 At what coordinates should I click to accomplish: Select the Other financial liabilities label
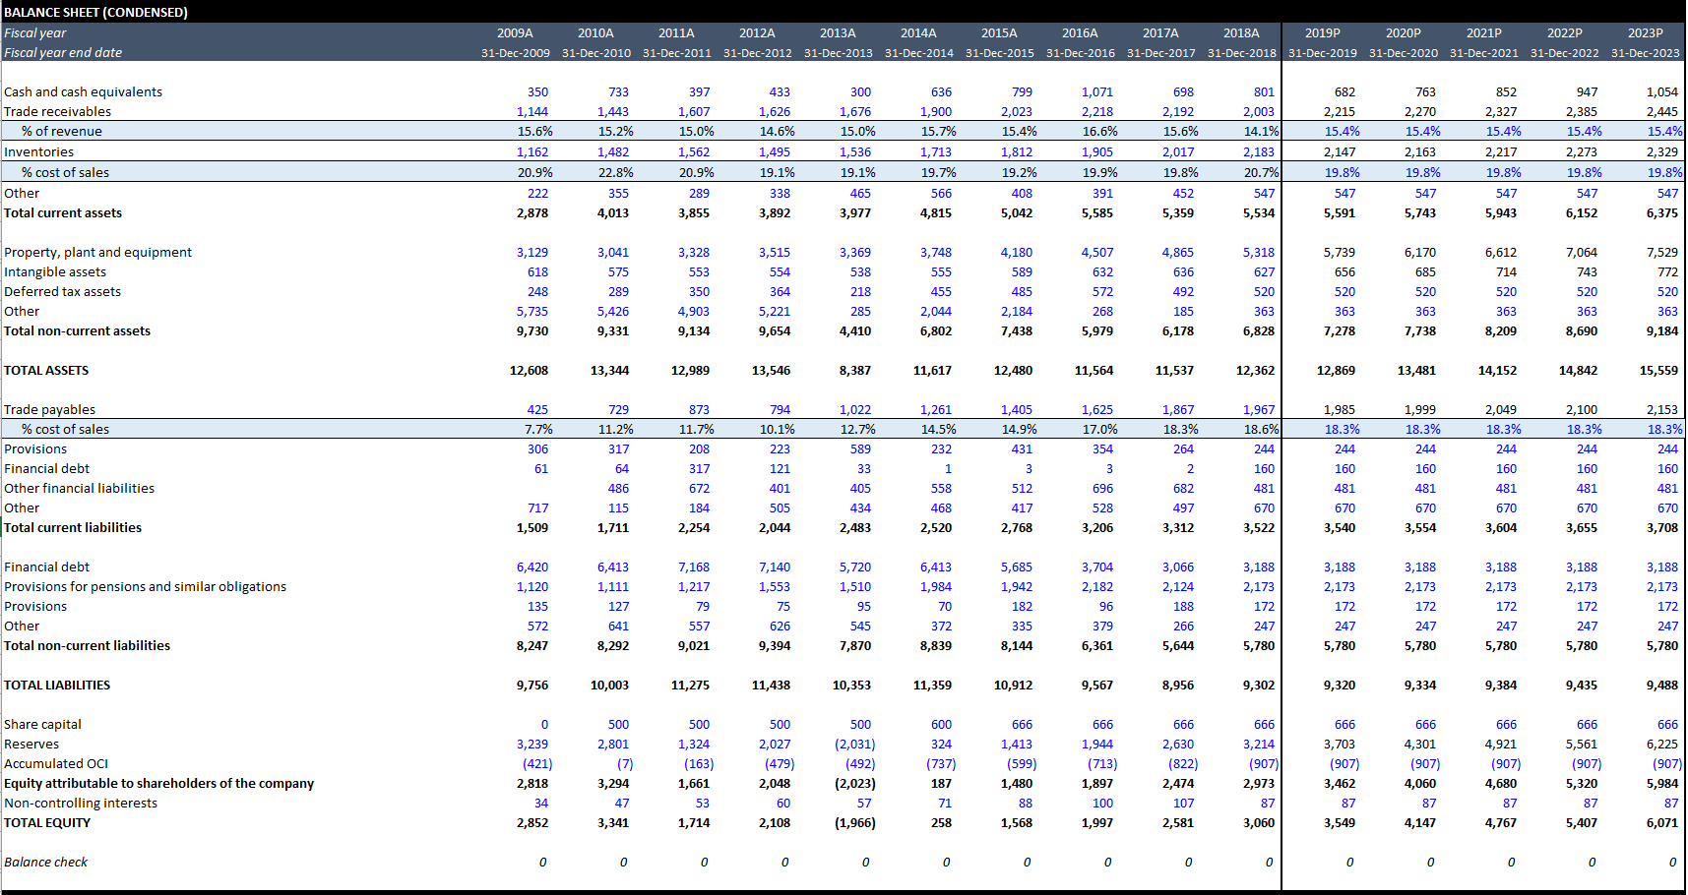coord(79,489)
